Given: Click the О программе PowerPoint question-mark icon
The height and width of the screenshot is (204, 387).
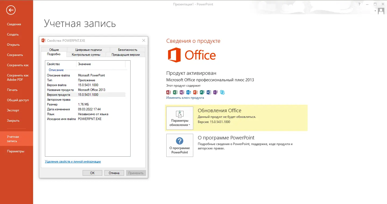Looking at the screenshot, I should tap(180, 140).
